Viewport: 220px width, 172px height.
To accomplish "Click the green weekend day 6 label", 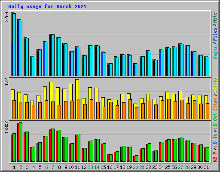I will click(46, 167).
